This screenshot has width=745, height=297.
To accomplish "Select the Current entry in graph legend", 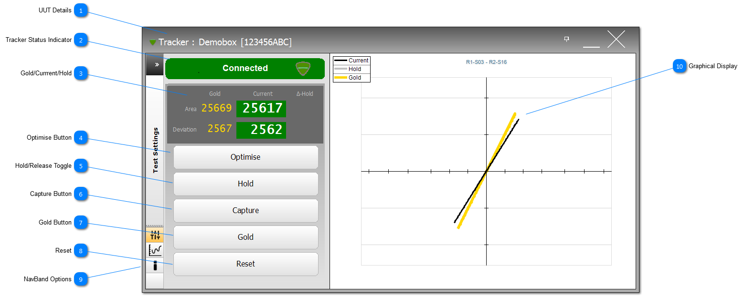I will point(351,61).
